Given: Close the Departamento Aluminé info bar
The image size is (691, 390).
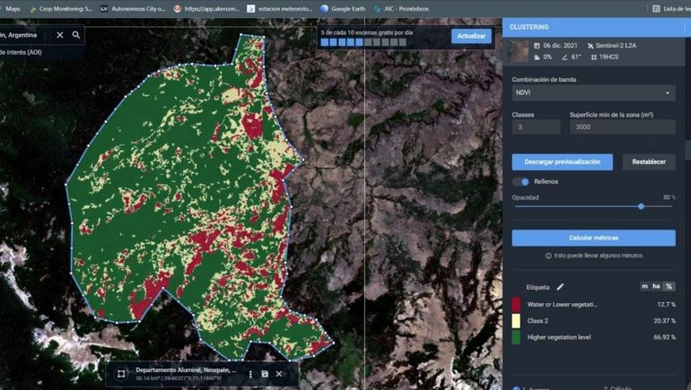Looking at the screenshot, I should pyautogui.click(x=279, y=373).
